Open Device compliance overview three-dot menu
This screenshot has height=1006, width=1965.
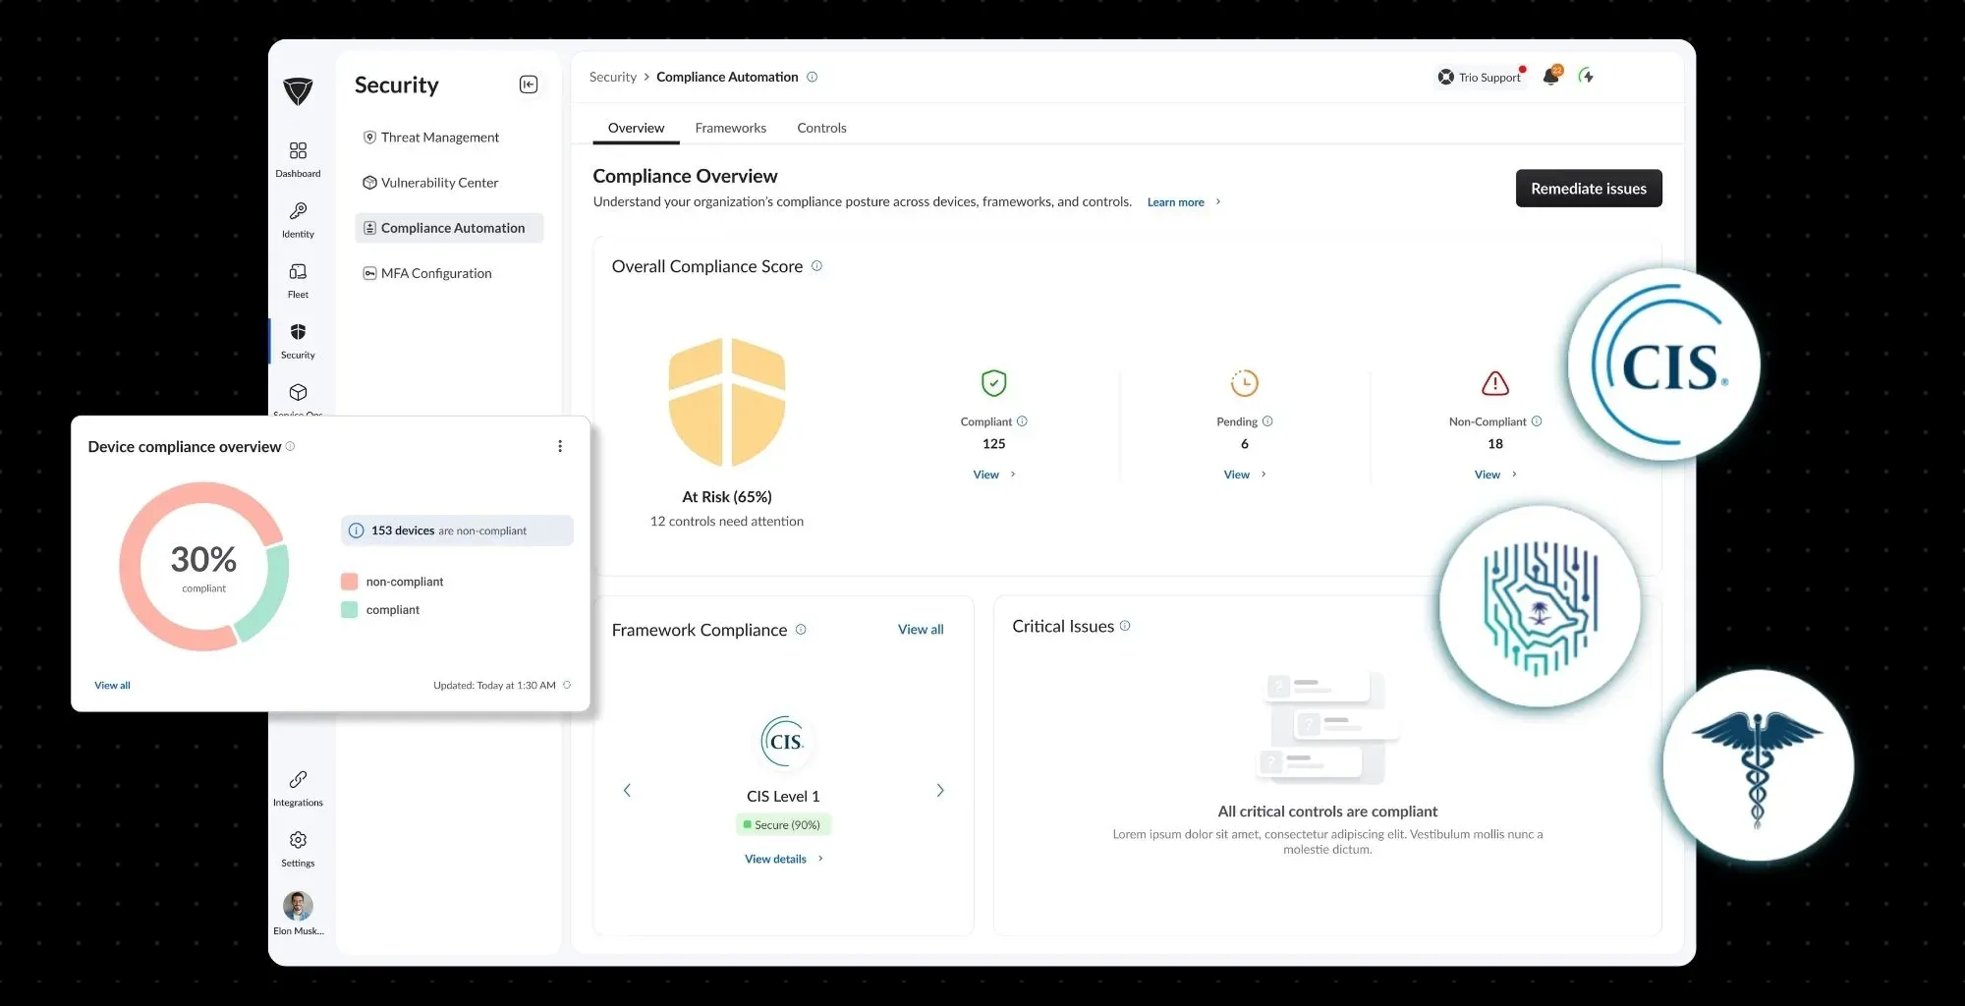pyautogui.click(x=560, y=446)
